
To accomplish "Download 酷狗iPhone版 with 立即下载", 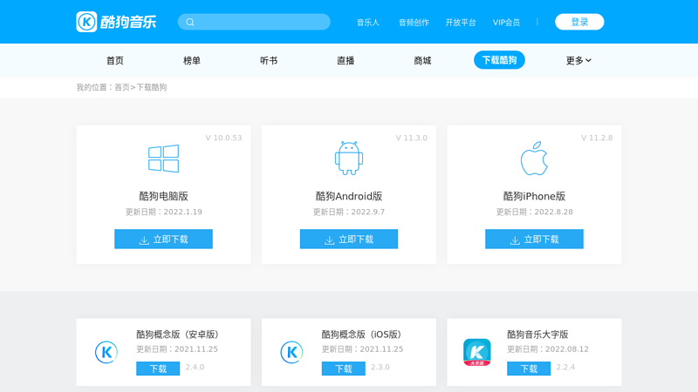I will [534, 239].
